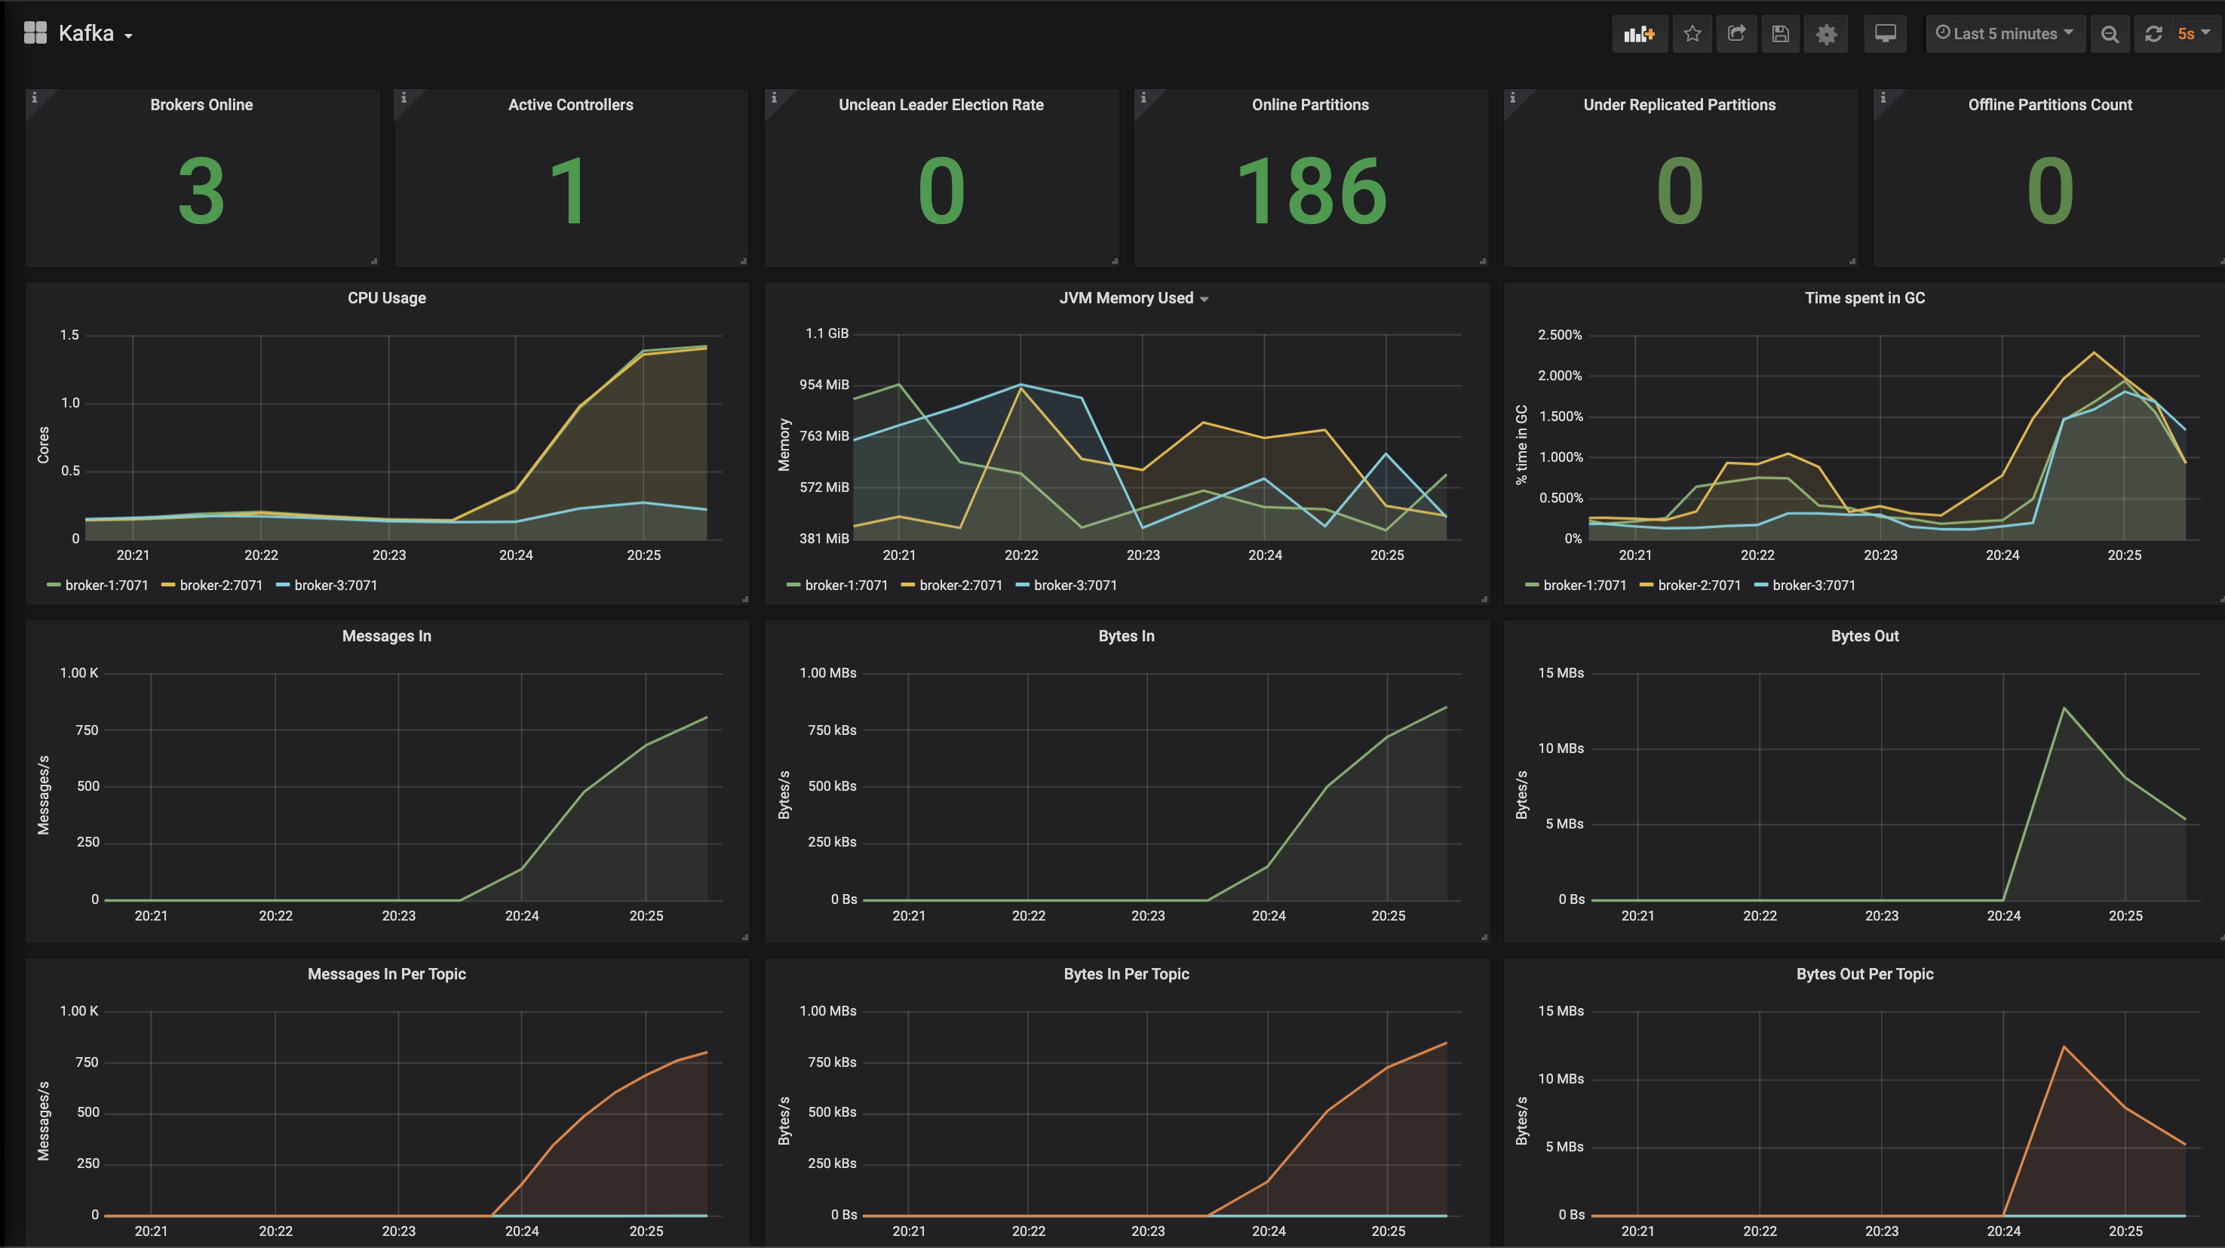Viewport: 2225px width, 1248px height.
Task: Open Unclean Leader Election Rate title menu
Action: point(941,105)
